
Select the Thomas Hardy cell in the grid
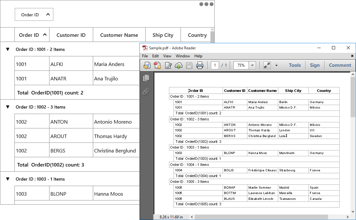[117, 136]
